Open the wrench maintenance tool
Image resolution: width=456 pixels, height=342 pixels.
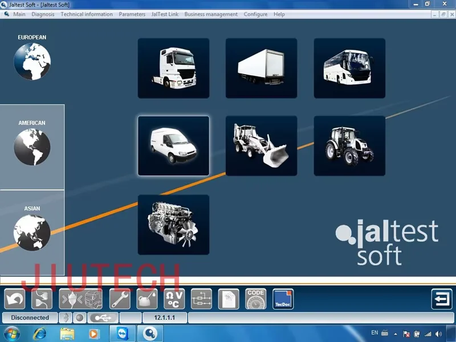[x=120, y=299]
